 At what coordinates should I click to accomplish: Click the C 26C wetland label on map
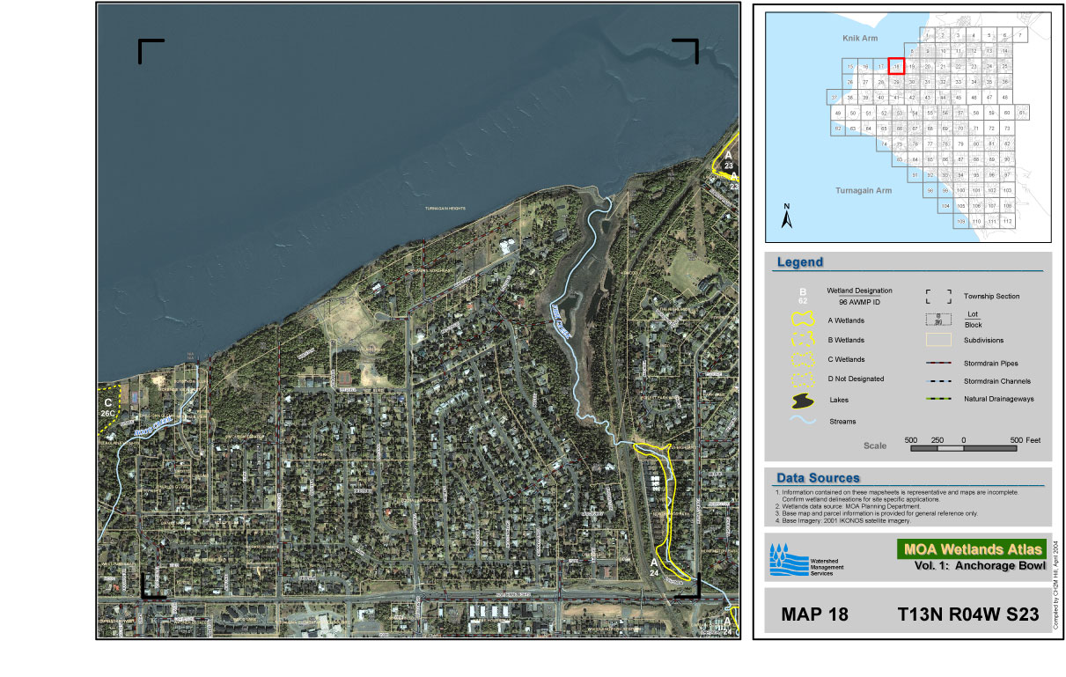tap(107, 408)
